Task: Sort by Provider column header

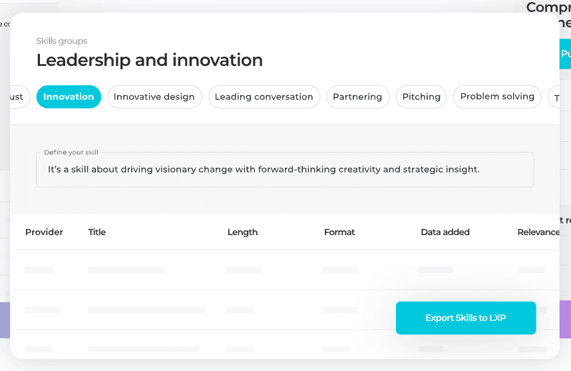Action: pyautogui.click(x=44, y=232)
